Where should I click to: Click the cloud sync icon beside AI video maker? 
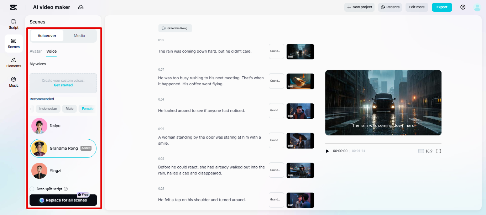[x=81, y=7]
